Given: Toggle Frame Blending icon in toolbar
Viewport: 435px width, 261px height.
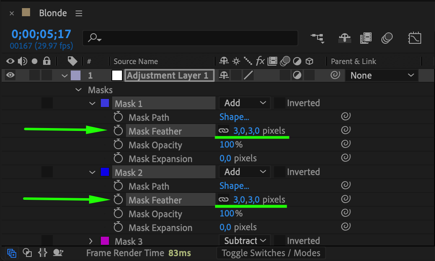Looking at the screenshot, I should pos(366,39).
